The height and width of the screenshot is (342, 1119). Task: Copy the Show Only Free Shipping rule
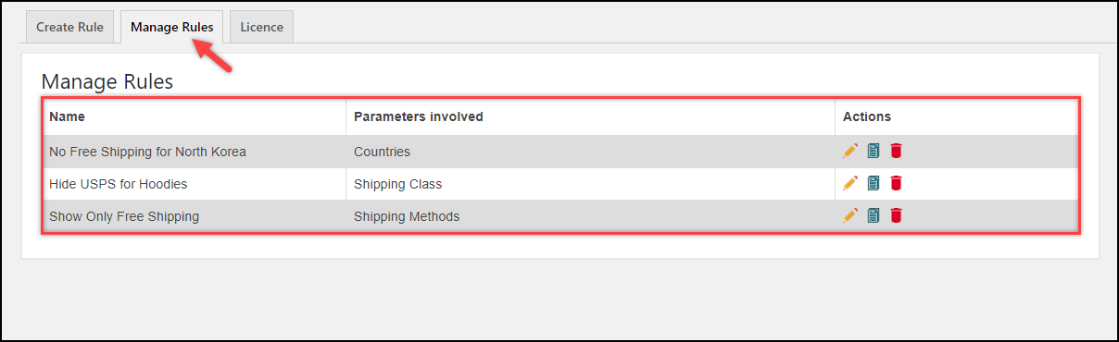pos(874,215)
